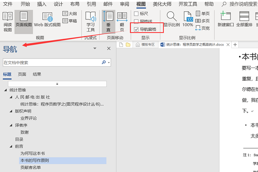Collapse the 前言 heading

pos(11,146)
